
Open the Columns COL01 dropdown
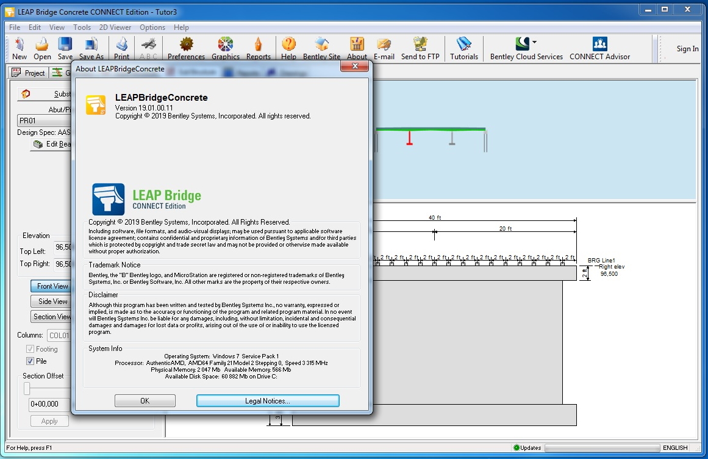click(59, 335)
